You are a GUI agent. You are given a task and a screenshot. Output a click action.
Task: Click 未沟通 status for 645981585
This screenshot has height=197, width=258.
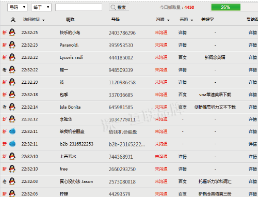pyautogui.click(x=161, y=107)
